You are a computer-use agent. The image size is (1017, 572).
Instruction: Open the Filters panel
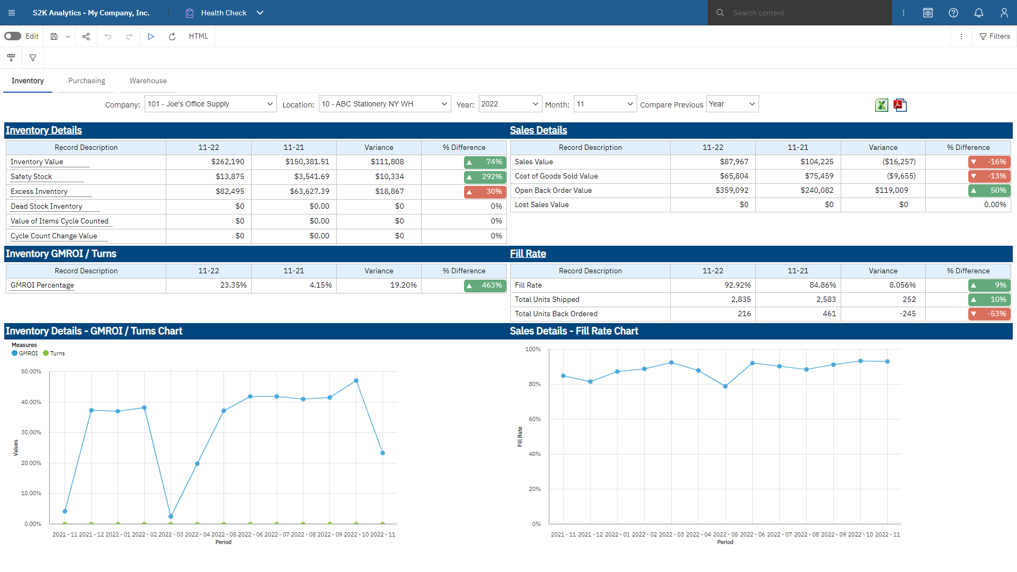[995, 36]
